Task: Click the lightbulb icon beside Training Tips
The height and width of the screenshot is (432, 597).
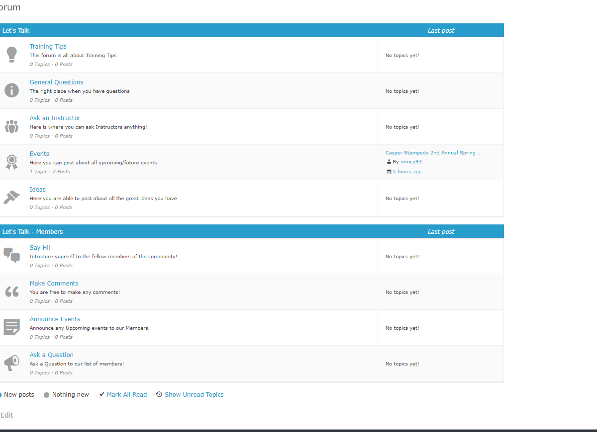Action: coord(11,54)
